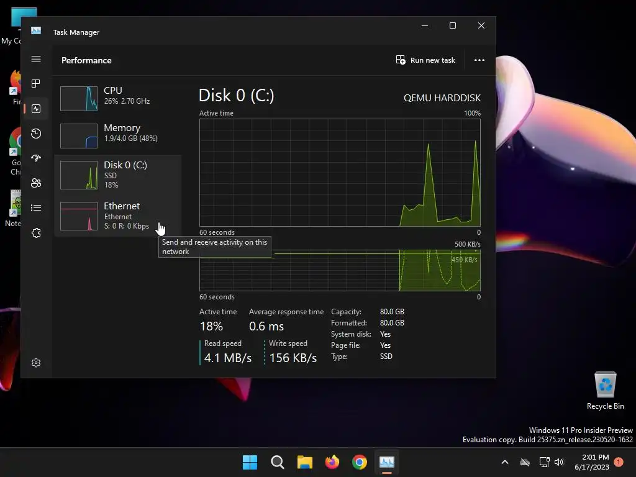This screenshot has width=636, height=477.
Task: Click the Disk active time graph
Action: (340, 173)
